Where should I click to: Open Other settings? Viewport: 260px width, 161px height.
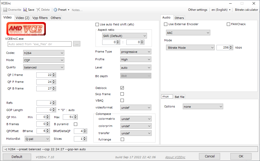tap(198, 10)
